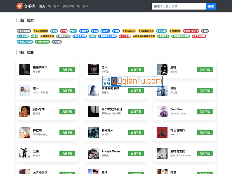Open the star power search tag
Image resolution: width=232 pixels, height=174 pixels.
(x=43, y=42)
